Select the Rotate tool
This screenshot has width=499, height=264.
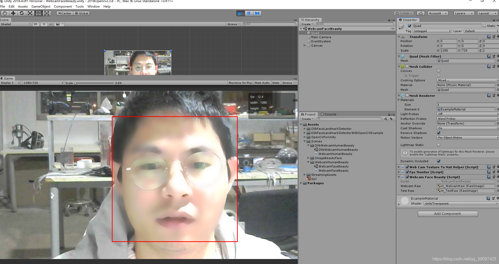22,13
